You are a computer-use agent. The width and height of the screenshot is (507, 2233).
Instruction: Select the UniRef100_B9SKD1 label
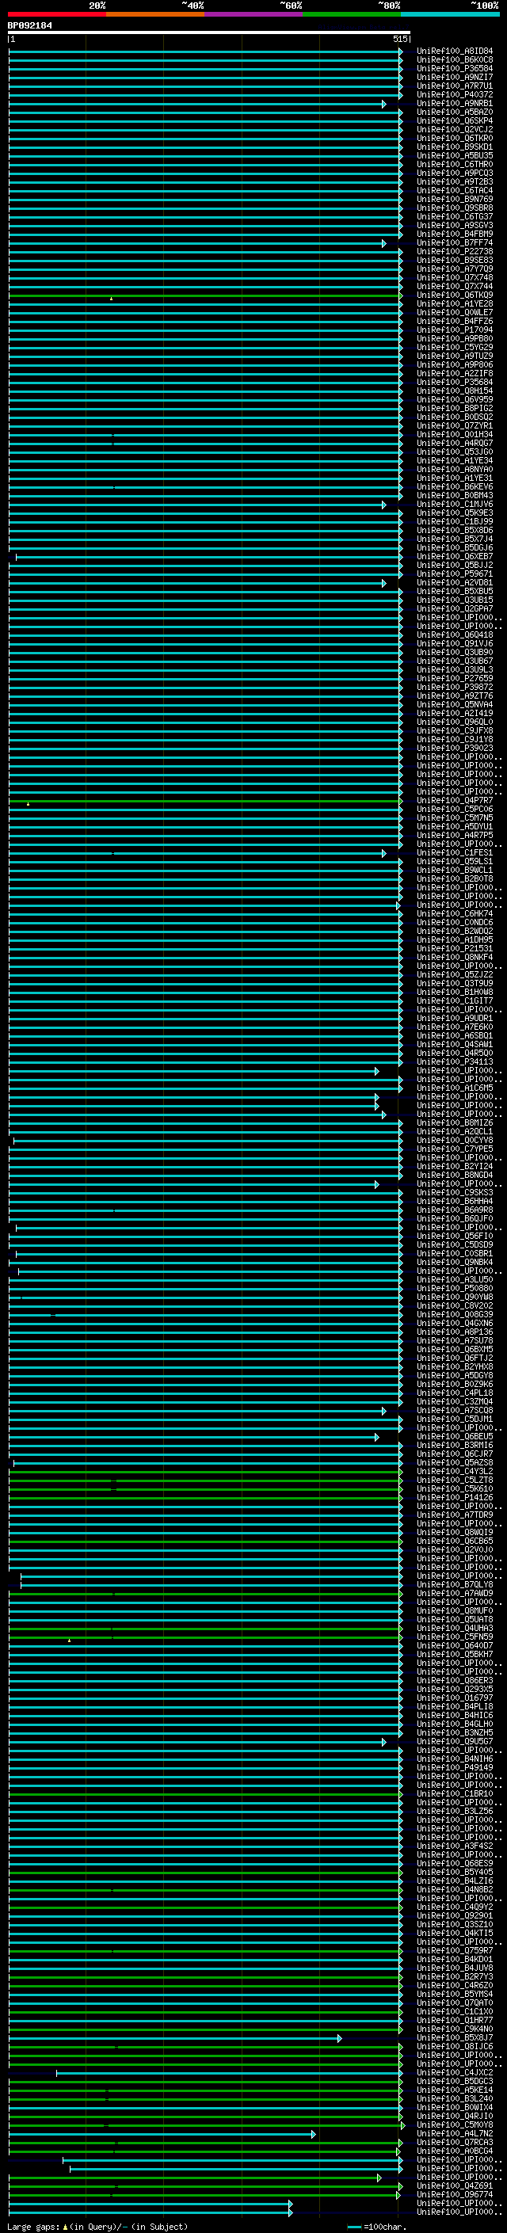[454, 147]
